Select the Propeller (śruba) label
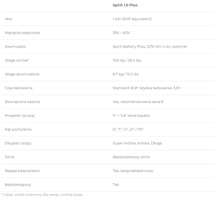The image size is (215, 209). coord(20,116)
